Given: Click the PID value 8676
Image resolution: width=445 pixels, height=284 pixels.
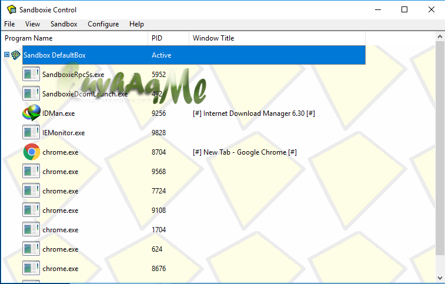Looking at the screenshot, I should coord(159,268).
